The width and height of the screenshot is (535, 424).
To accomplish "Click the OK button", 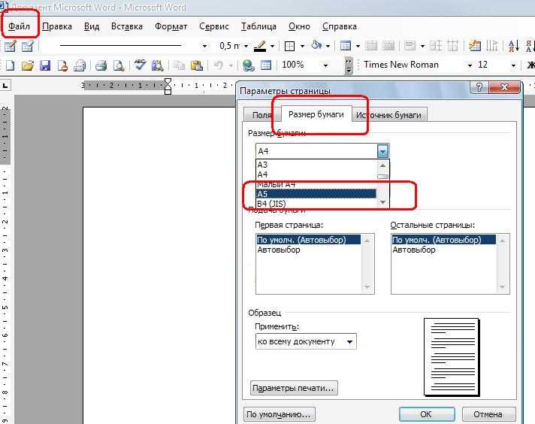I will coord(425,414).
